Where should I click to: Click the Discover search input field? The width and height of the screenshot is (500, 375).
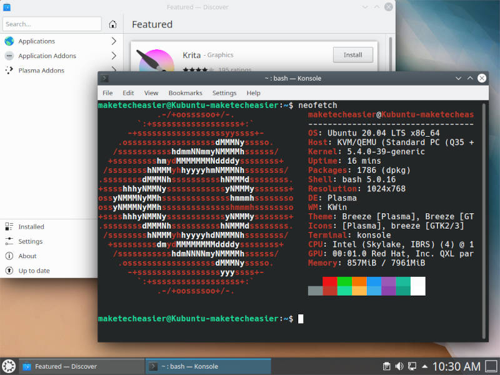(52, 24)
